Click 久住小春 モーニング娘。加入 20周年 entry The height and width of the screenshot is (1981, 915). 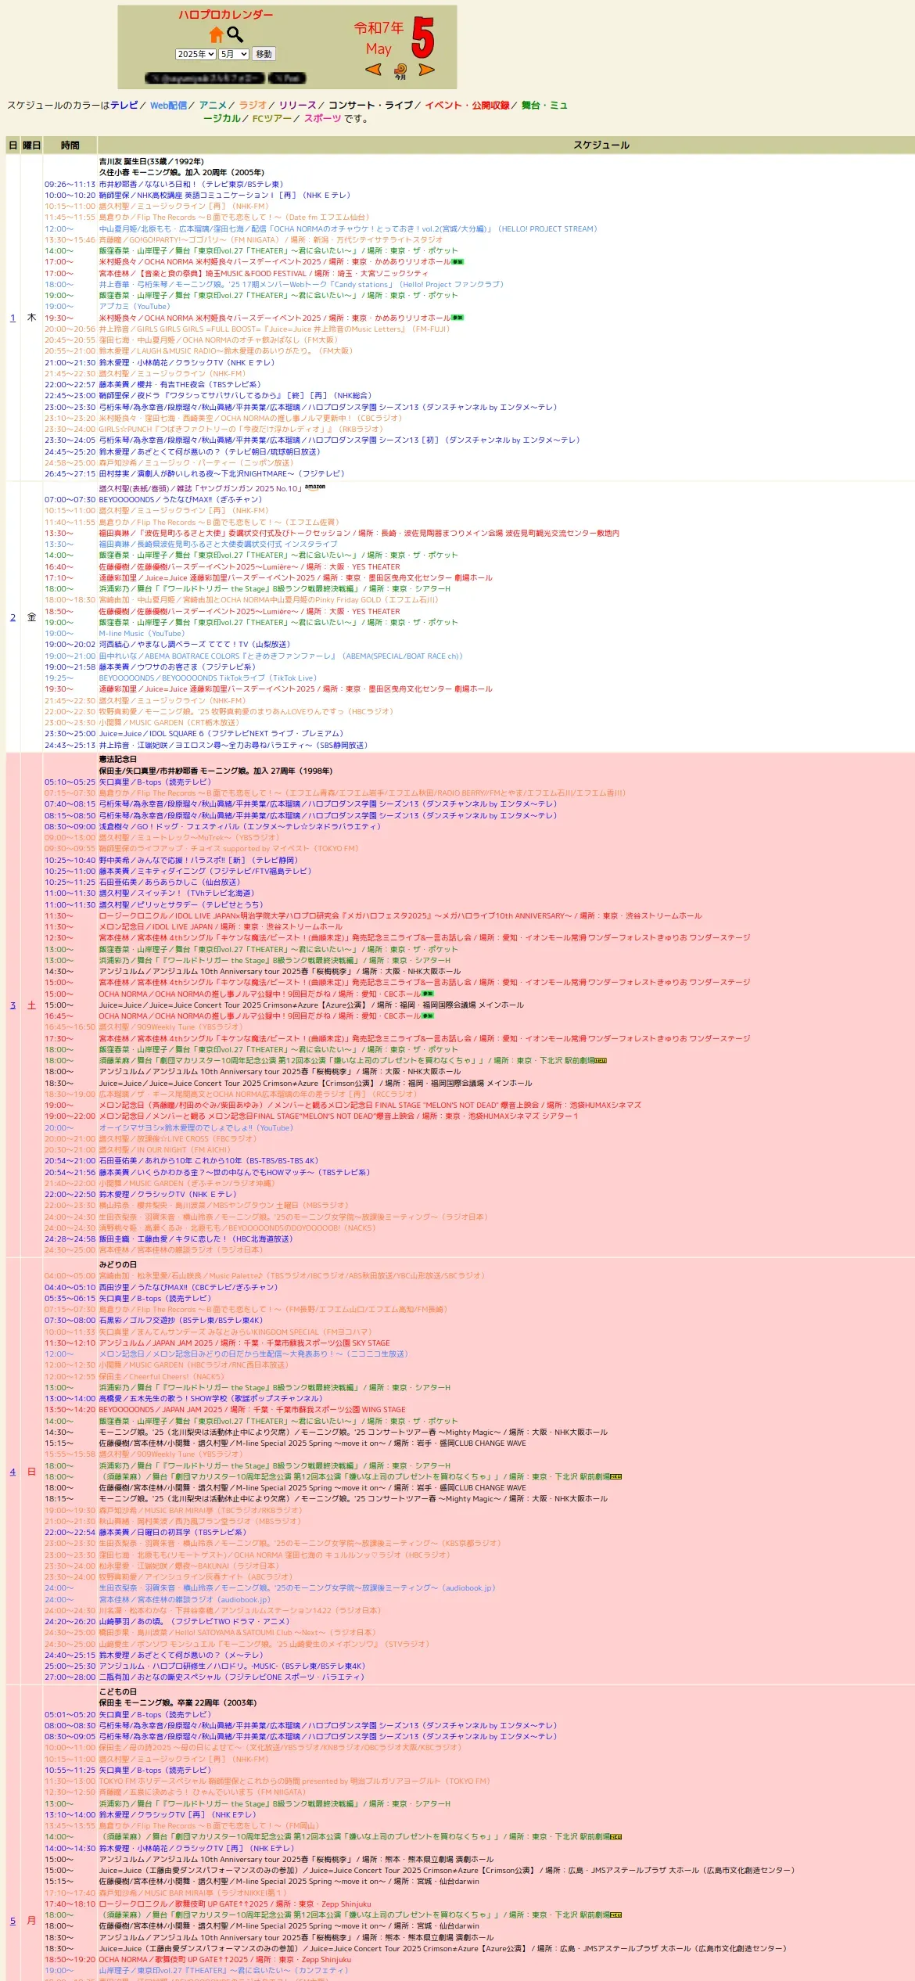pos(181,172)
